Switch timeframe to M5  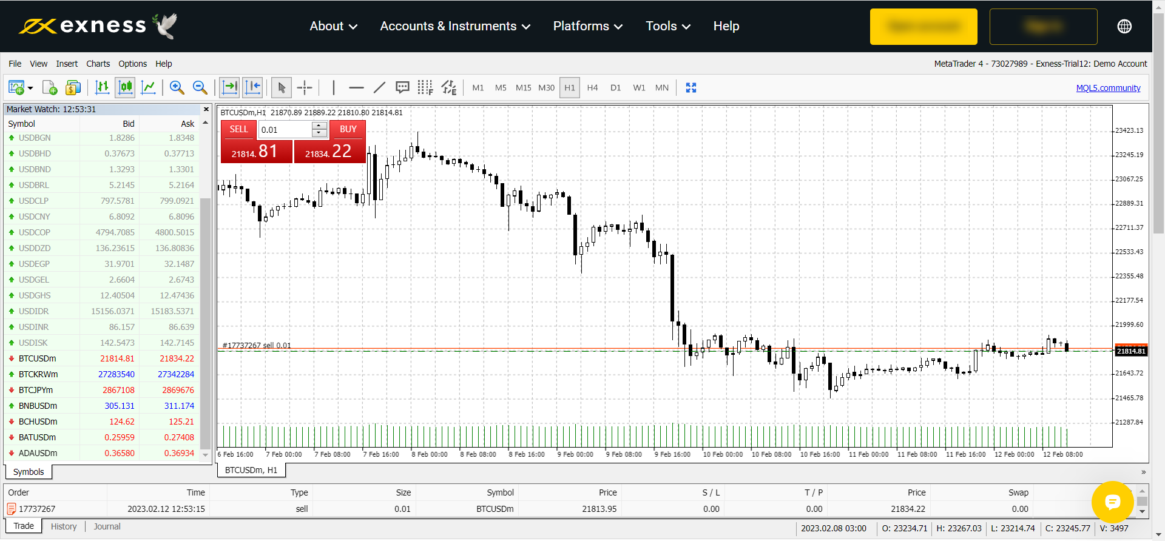tap(501, 88)
